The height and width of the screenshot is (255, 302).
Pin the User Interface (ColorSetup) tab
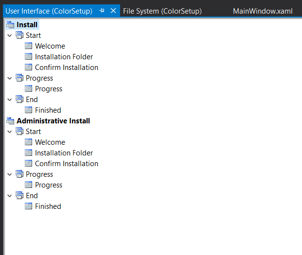tap(102, 11)
